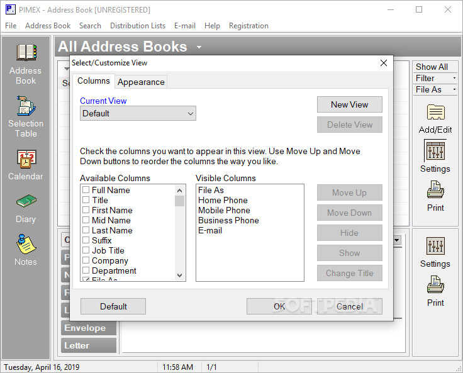
Task: Open the Registration menu
Action: point(248,26)
